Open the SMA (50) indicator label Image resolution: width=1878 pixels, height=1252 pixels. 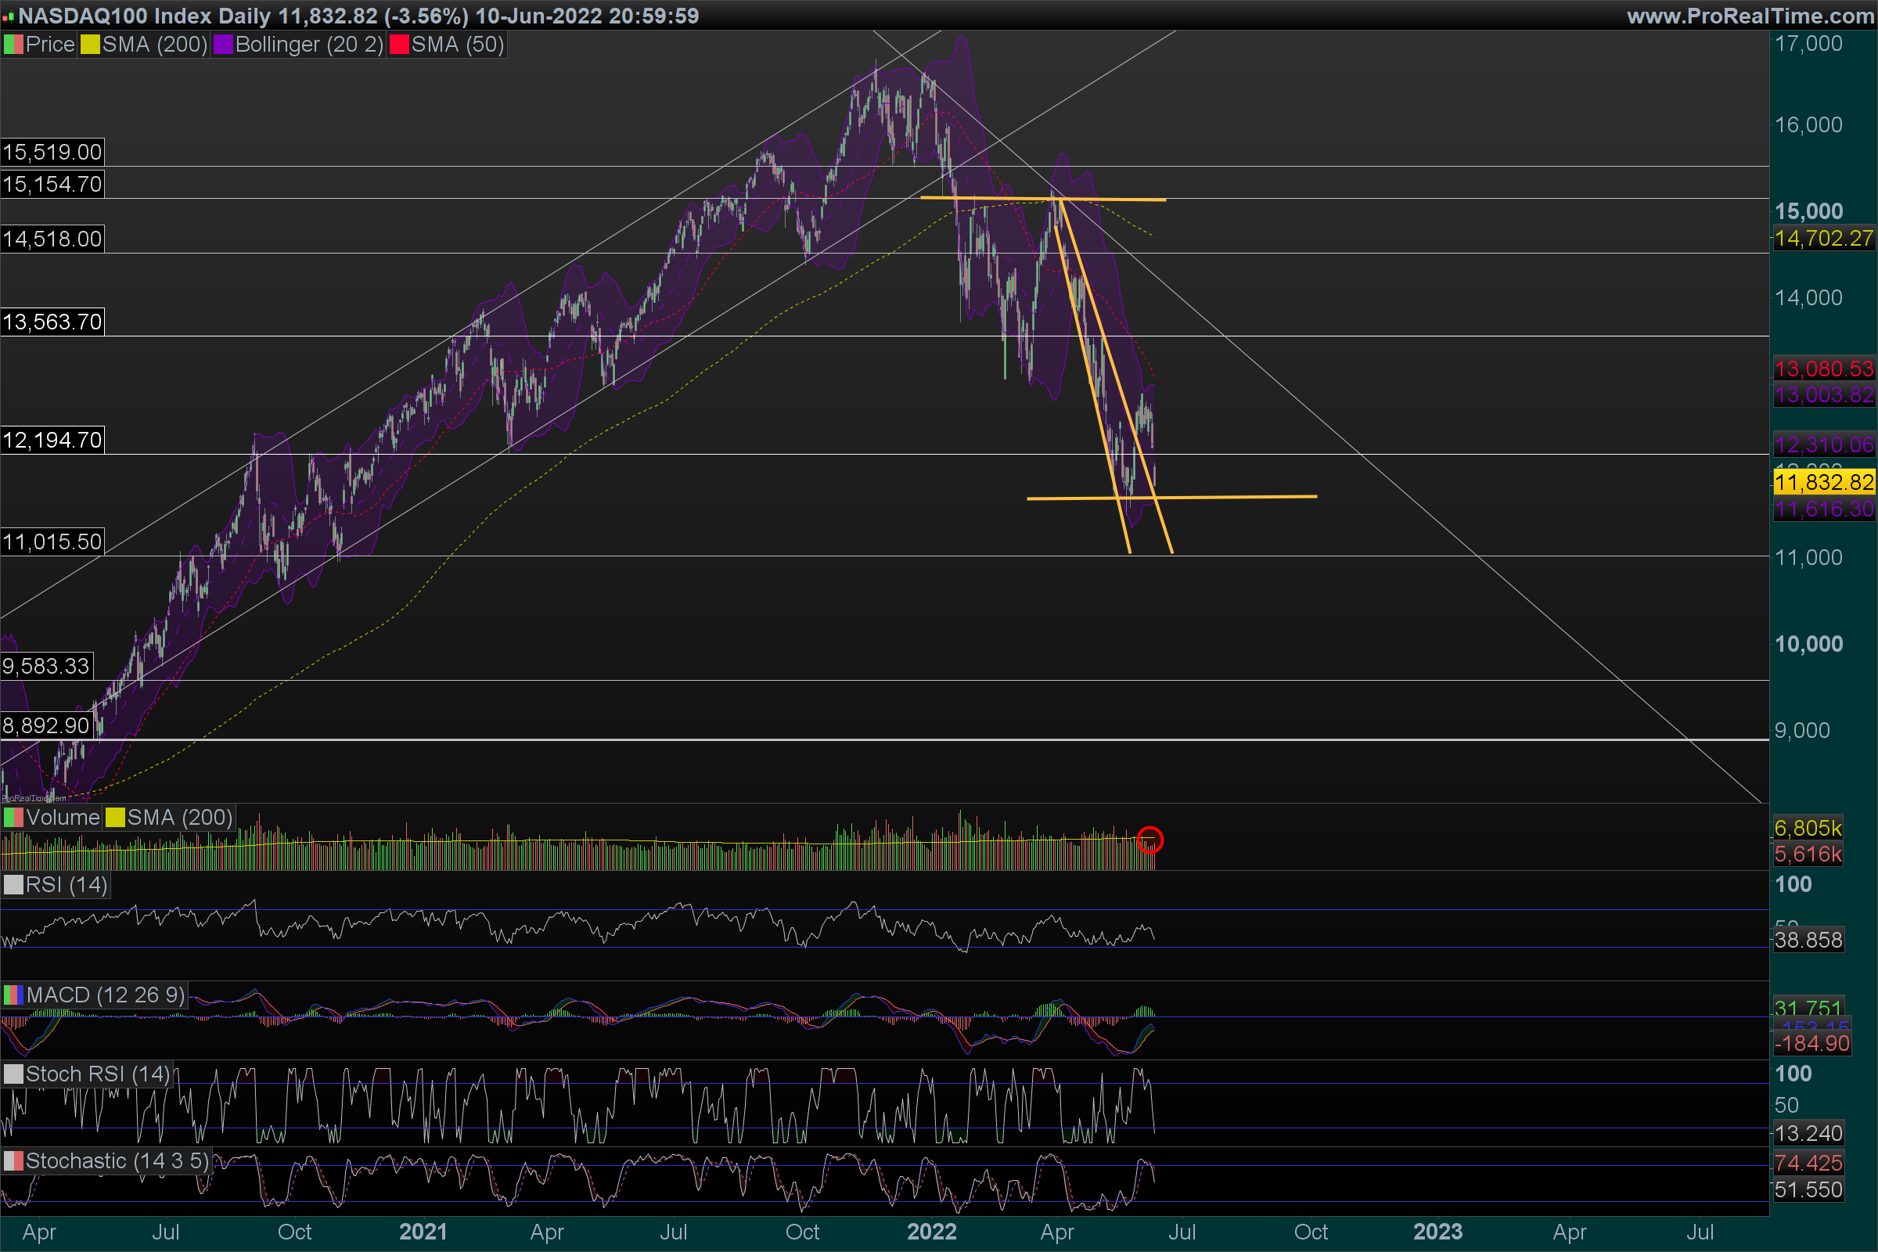pyautogui.click(x=458, y=45)
